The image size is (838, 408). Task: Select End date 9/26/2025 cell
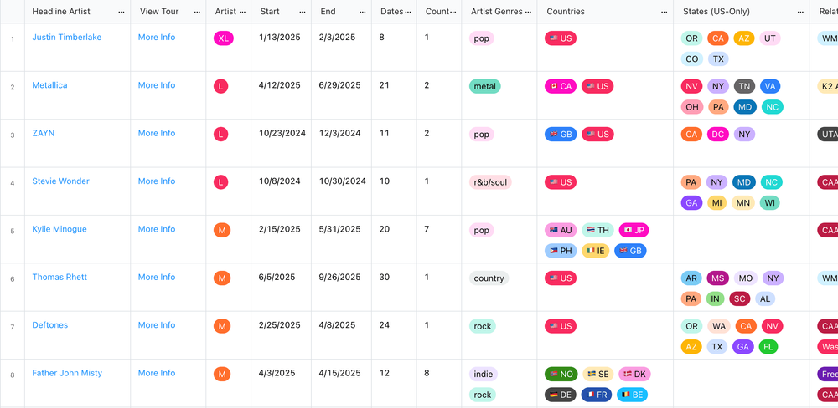click(x=342, y=288)
